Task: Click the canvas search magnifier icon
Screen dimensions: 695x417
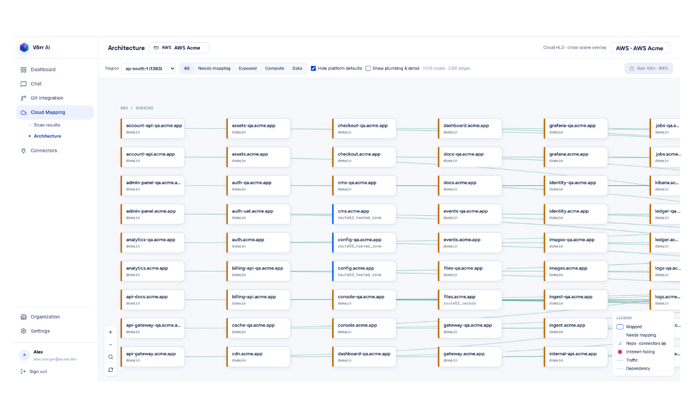Action: (111, 357)
